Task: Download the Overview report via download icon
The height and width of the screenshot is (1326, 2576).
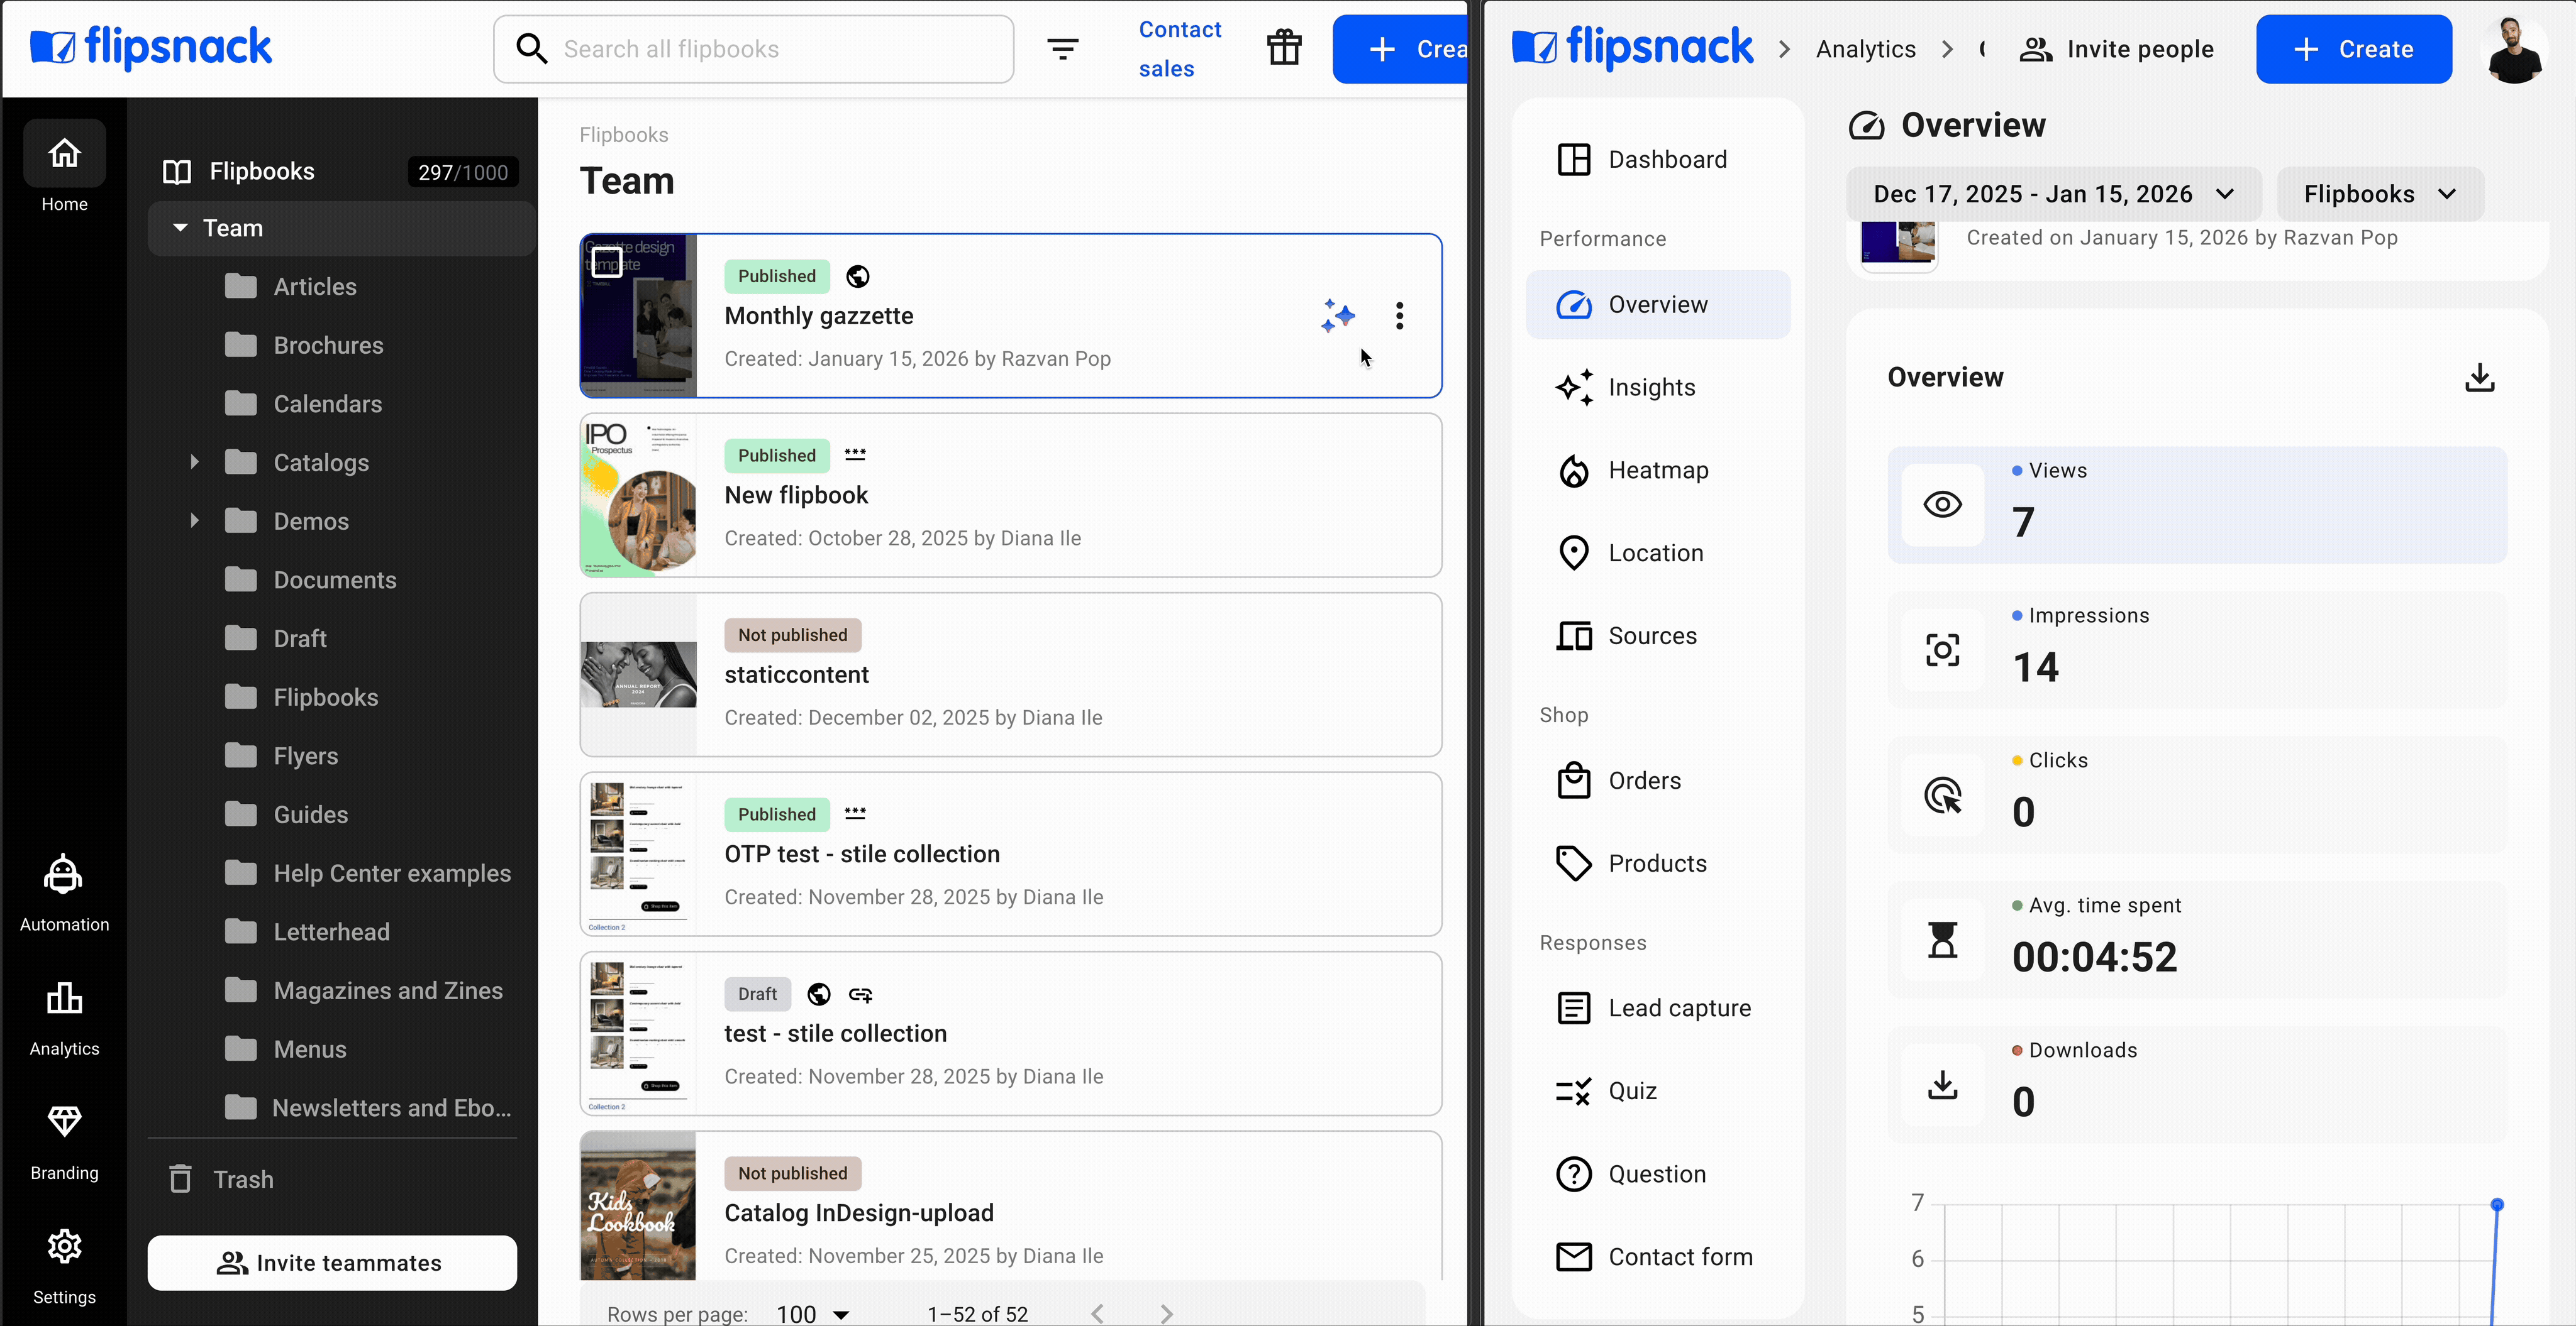Action: point(2479,378)
